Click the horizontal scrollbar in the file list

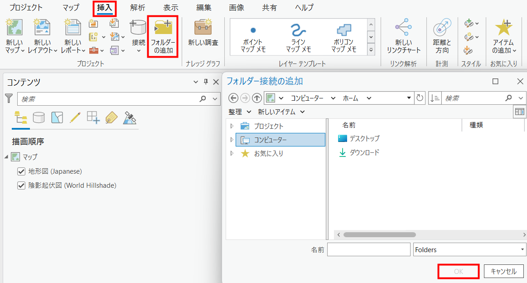(x=380, y=235)
